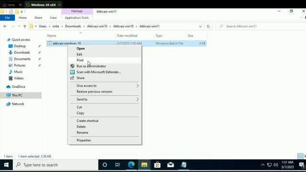Image resolution: width=306 pixels, height=172 pixels.
Task: Click the Manage contextual tab
Action: [x=77, y=11]
